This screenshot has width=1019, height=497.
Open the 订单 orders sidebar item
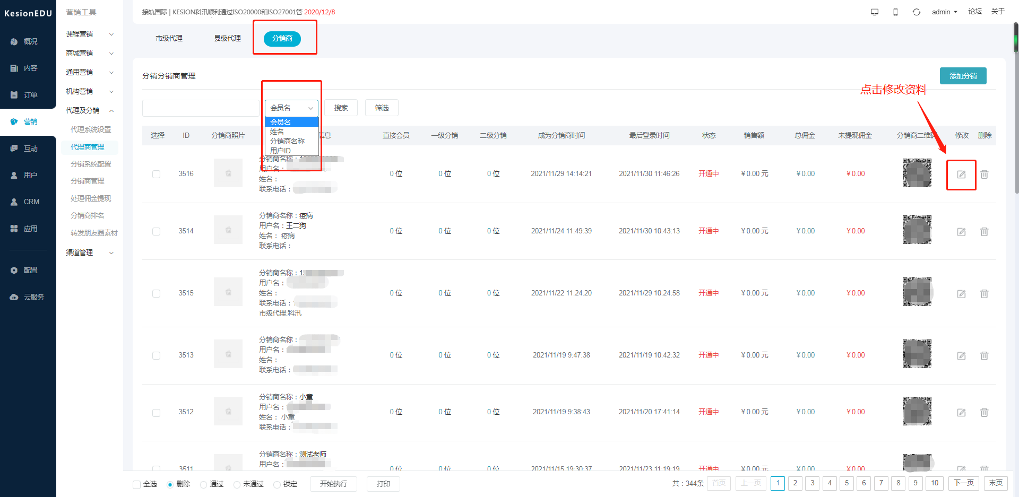[x=24, y=95]
